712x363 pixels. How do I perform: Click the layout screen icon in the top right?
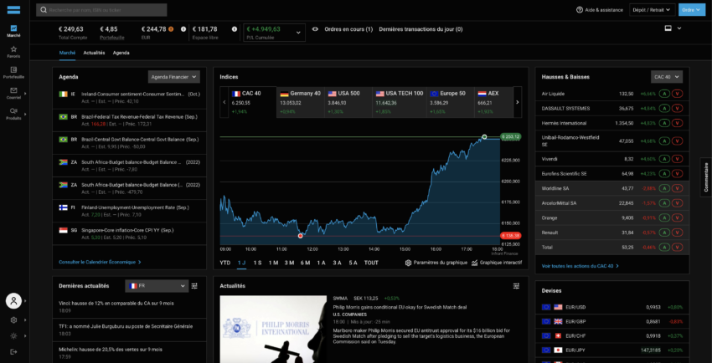pos(668,28)
